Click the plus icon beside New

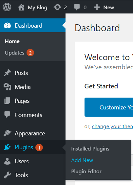point(97,7)
